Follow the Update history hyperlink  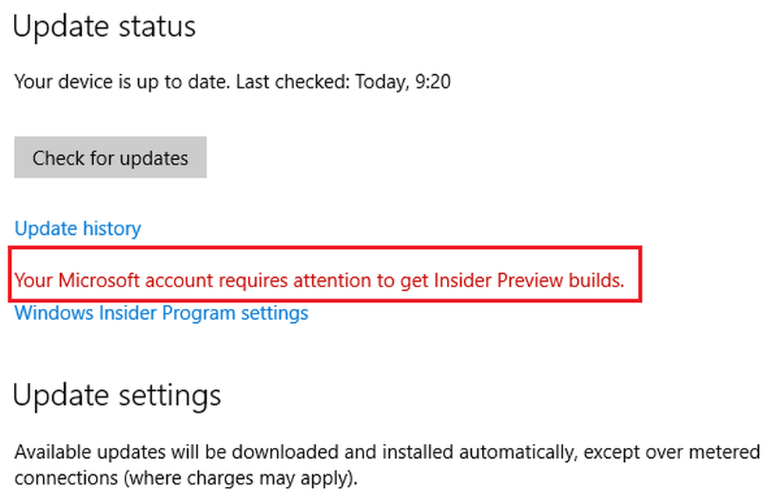pos(77,228)
